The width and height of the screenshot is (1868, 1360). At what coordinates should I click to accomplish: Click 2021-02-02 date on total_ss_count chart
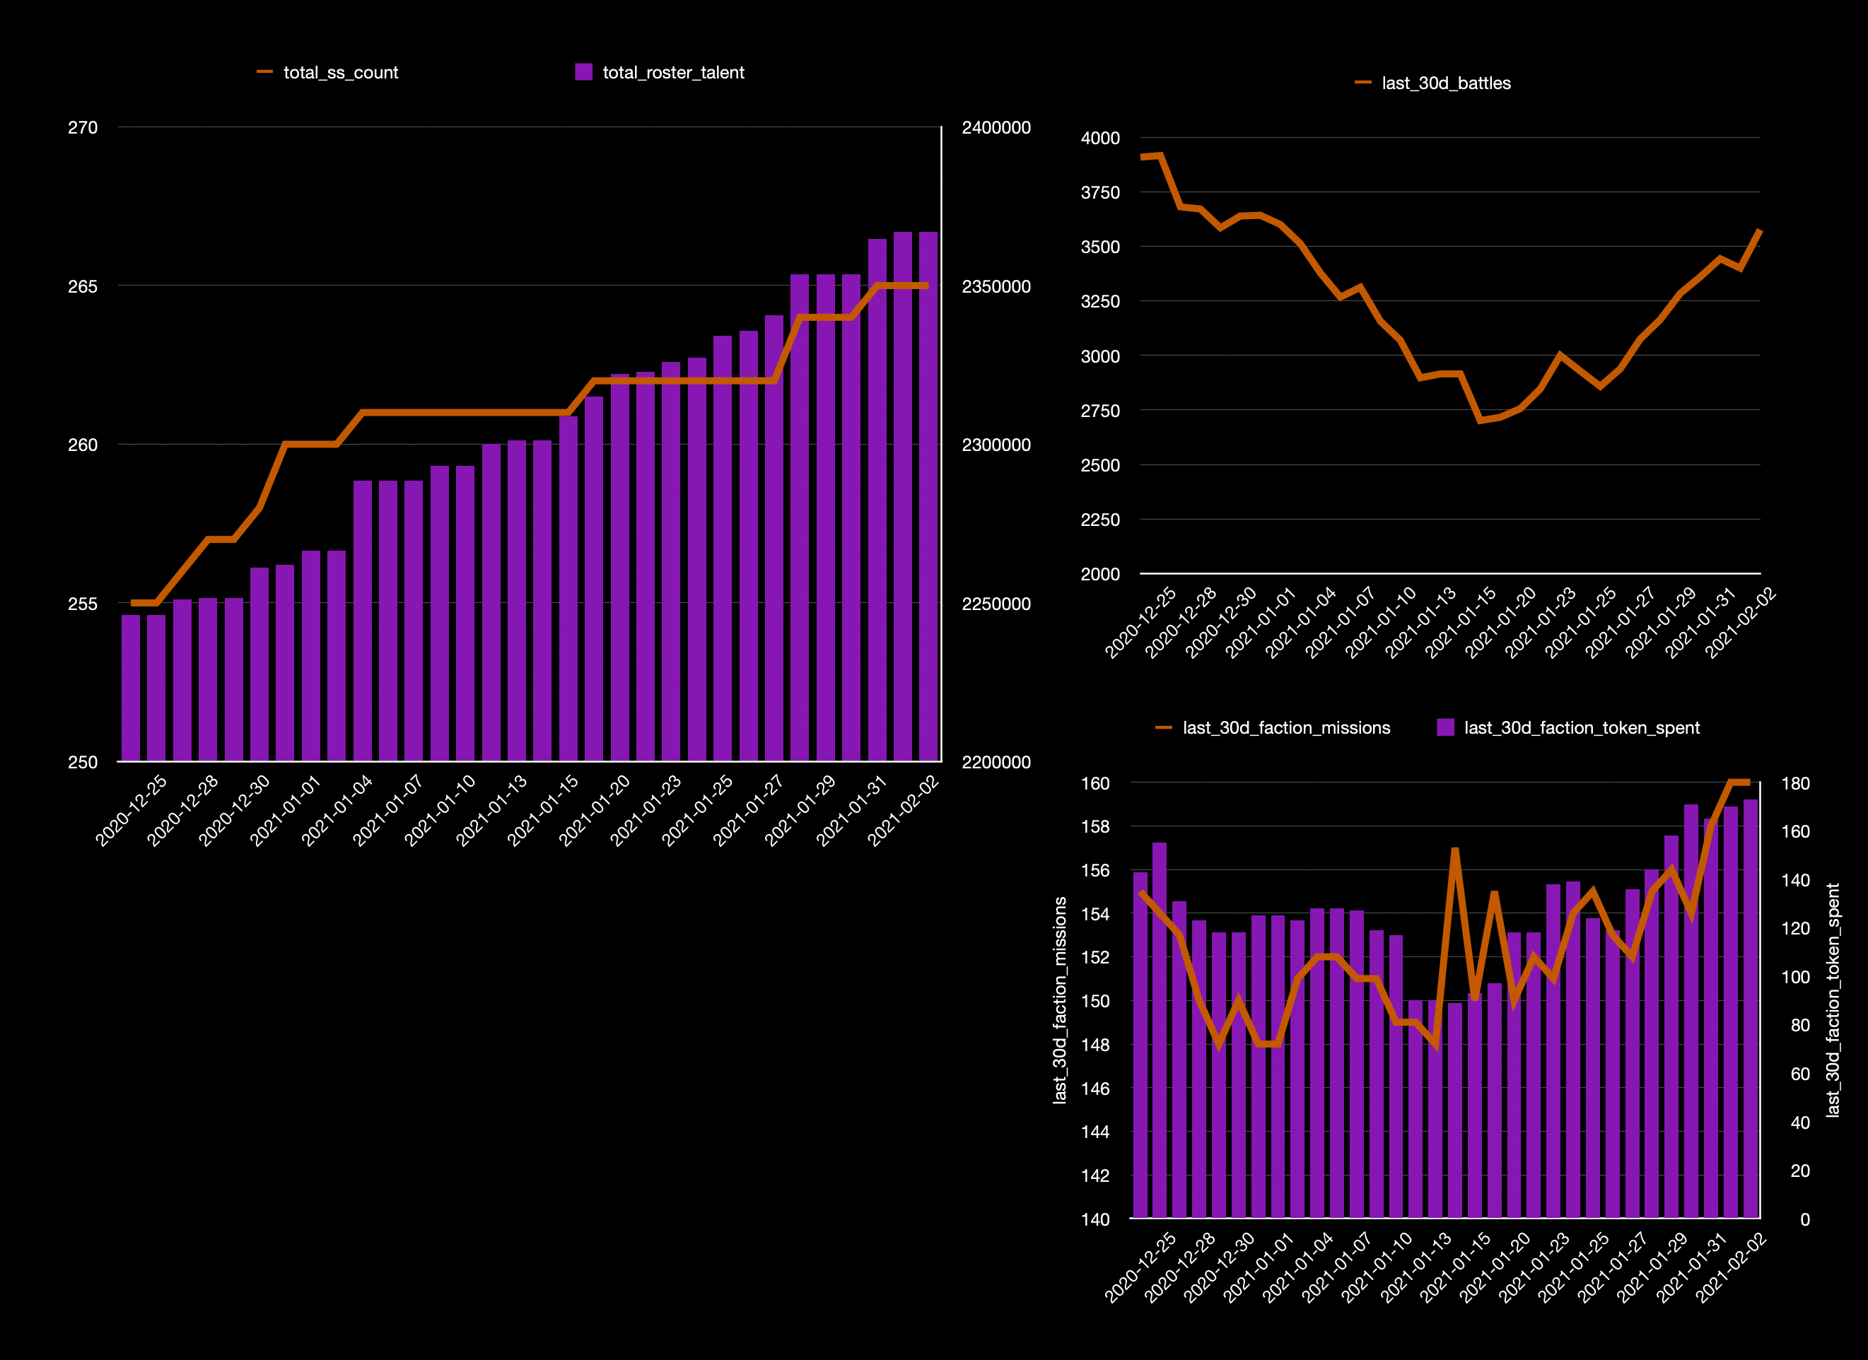[x=904, y=810]
